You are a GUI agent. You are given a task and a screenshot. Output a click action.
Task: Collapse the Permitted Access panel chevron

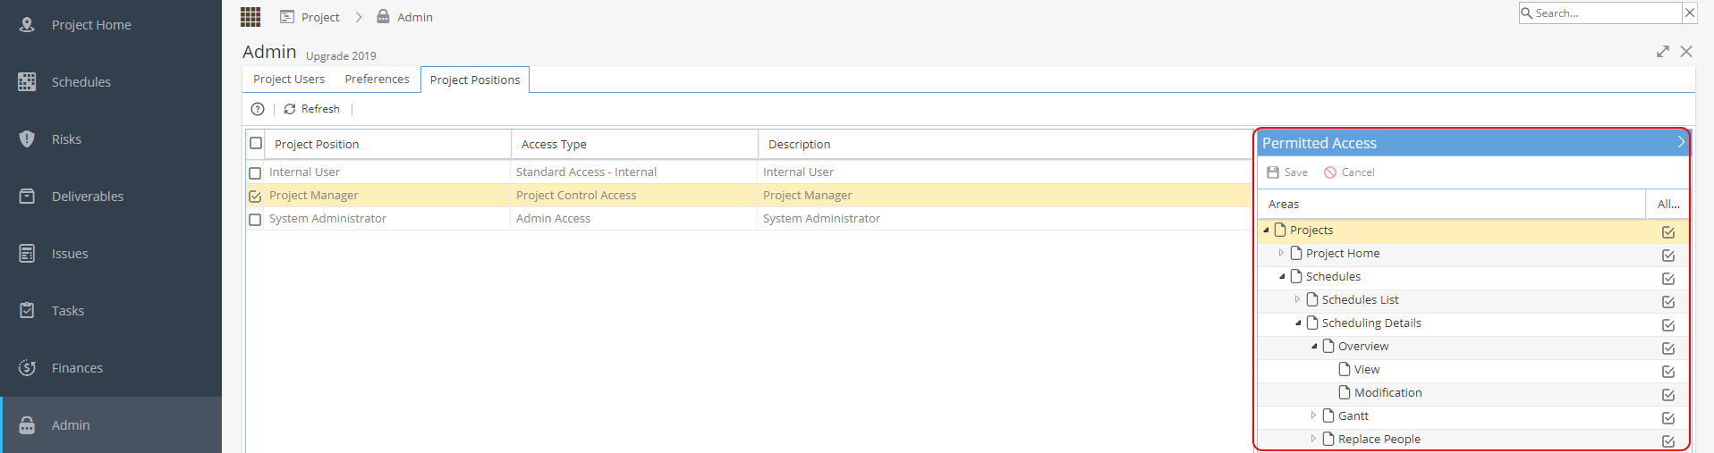(x=1681, y=142)
